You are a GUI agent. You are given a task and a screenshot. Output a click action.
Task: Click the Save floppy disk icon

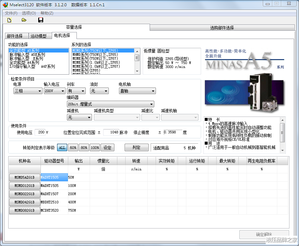pyautogui.click(x=41, y=20)
